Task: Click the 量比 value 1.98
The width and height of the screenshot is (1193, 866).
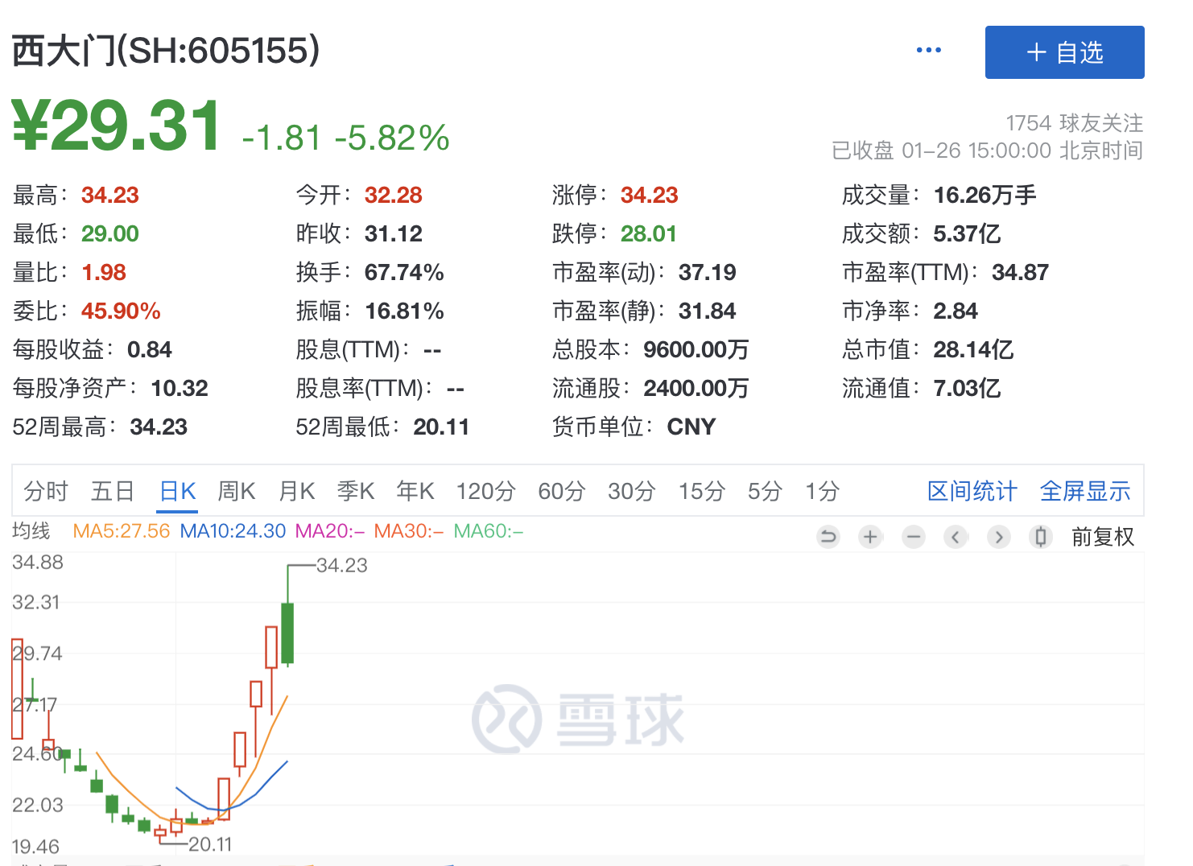Action: (x=104, y=272)
